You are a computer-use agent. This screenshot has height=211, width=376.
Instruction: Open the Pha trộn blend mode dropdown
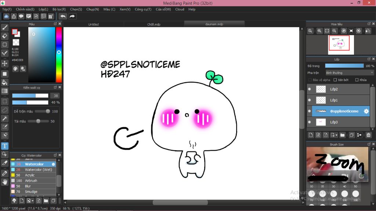tap(350, 73)
